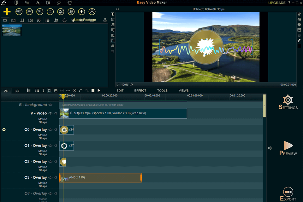Select the music note audio tab

(x=22, y=20)
